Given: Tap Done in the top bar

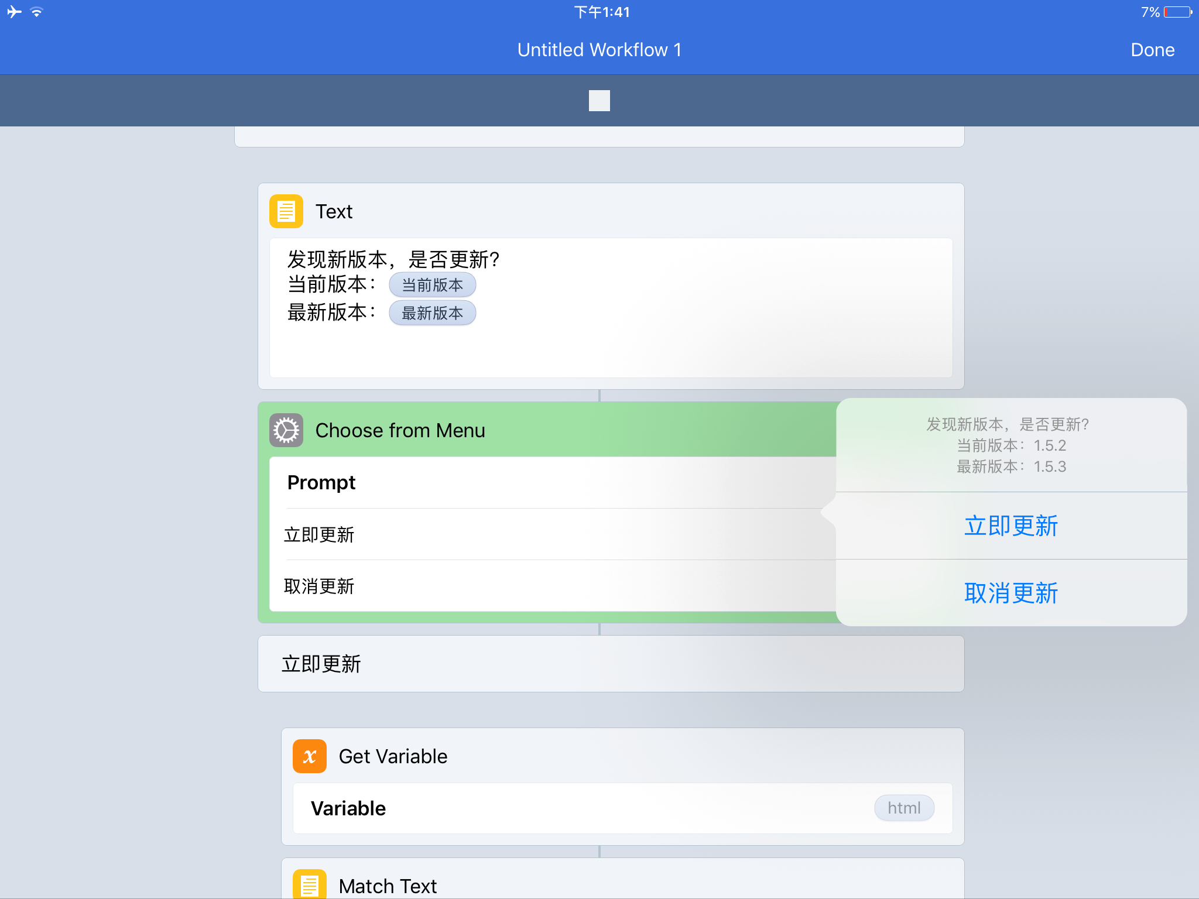Looking at the screenshot, I should pyautogui.click(x=1152, y=50).
